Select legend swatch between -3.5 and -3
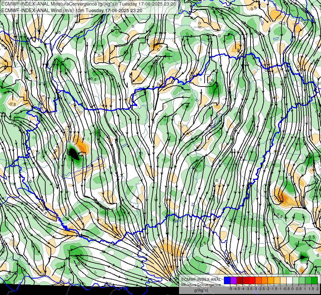321x295 pixels. (x=252, y=281)
